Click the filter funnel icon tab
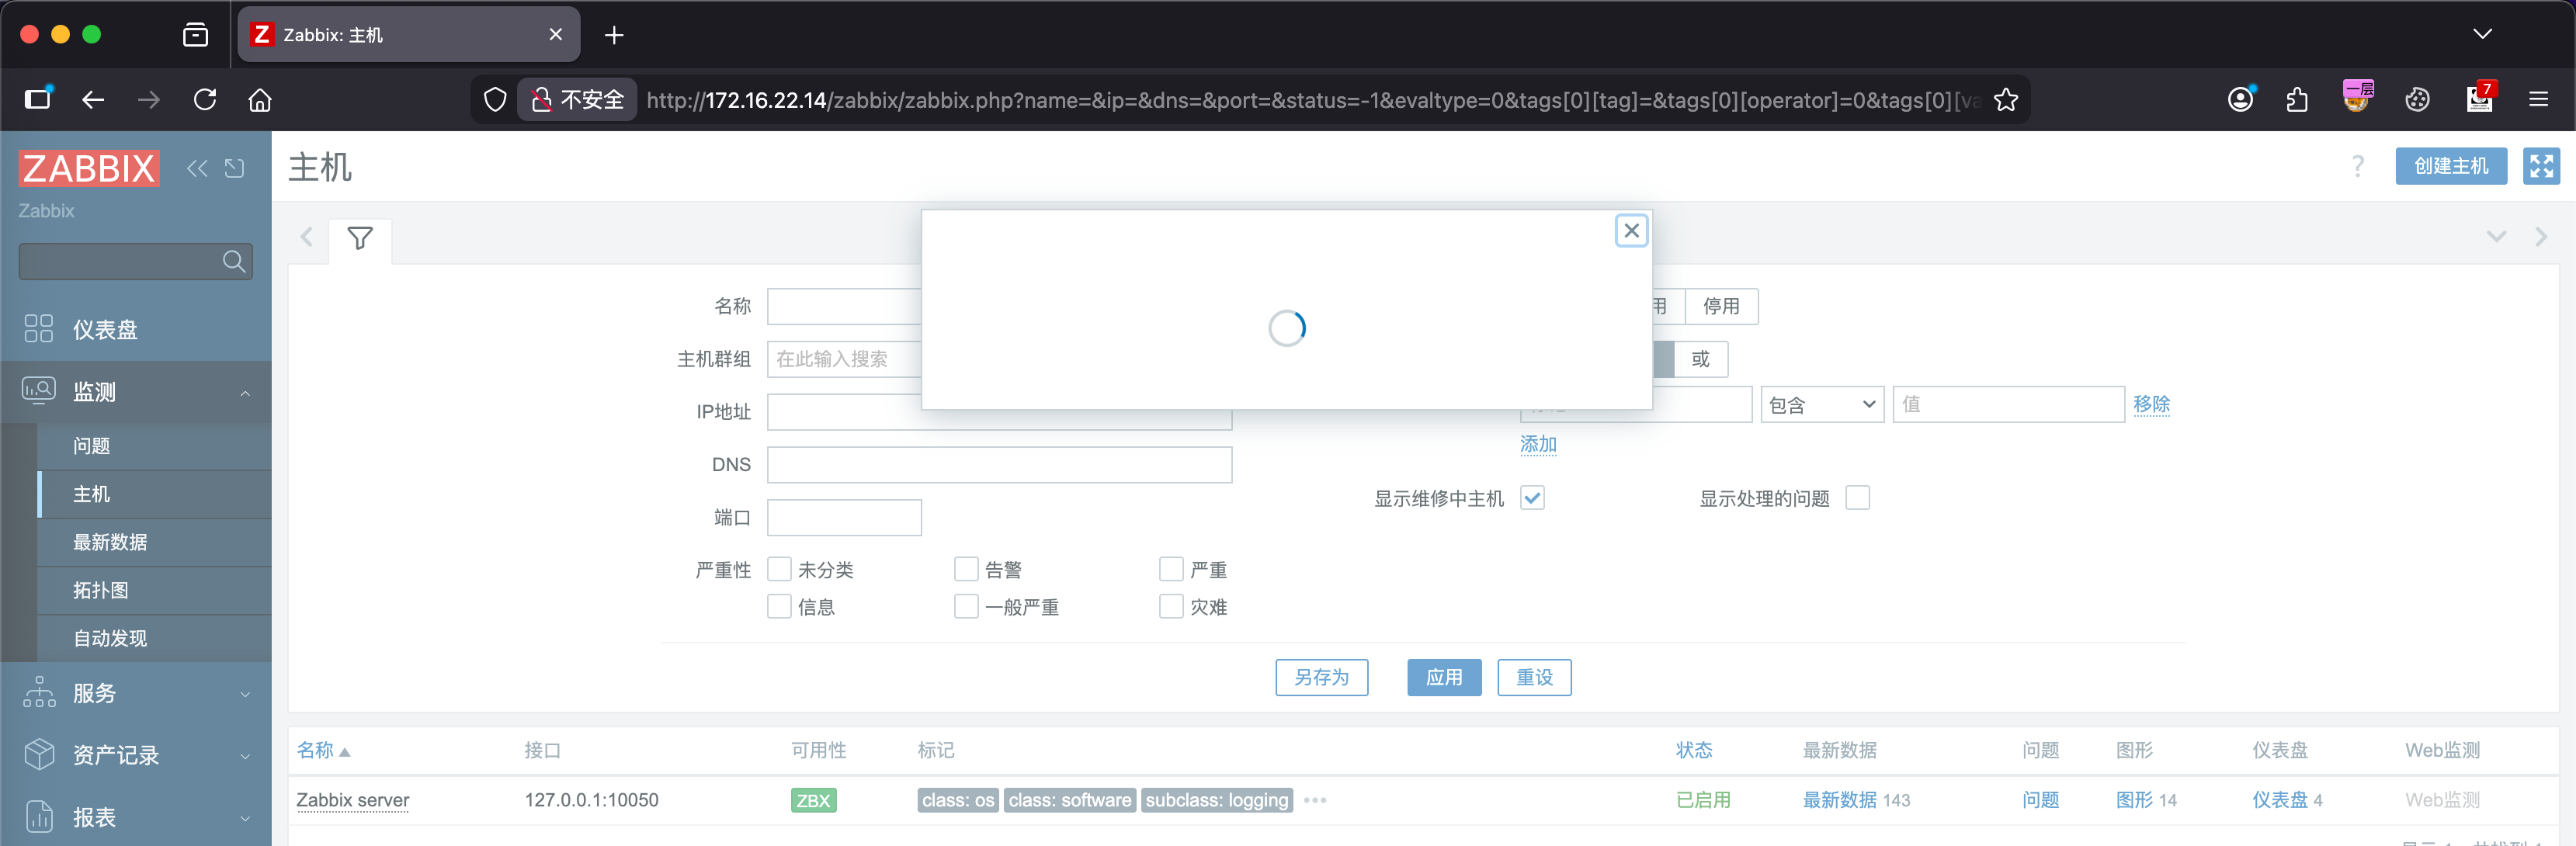This screenshot has height=846, width=2576. tap(360, 238)
